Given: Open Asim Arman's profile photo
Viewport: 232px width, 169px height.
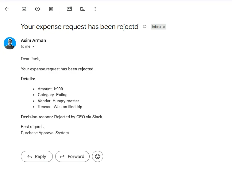Looking at the screenshot, I should coord(10,43).
